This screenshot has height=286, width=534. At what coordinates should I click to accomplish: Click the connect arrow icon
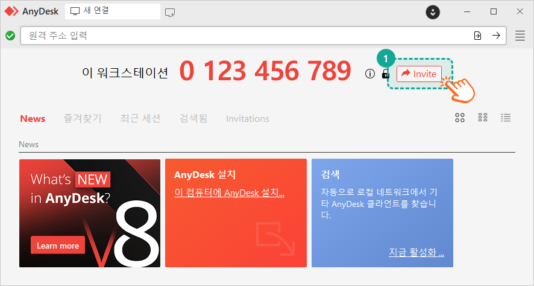point(496,36)
